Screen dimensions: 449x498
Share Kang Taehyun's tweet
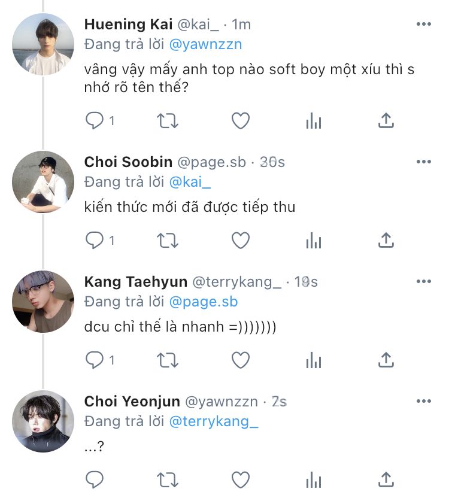point(387,360)
